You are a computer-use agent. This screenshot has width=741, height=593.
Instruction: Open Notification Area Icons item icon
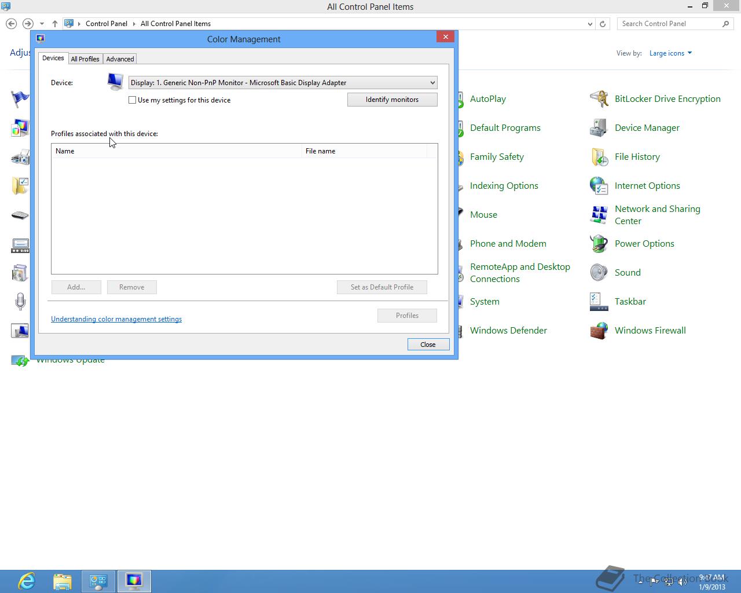20,244
